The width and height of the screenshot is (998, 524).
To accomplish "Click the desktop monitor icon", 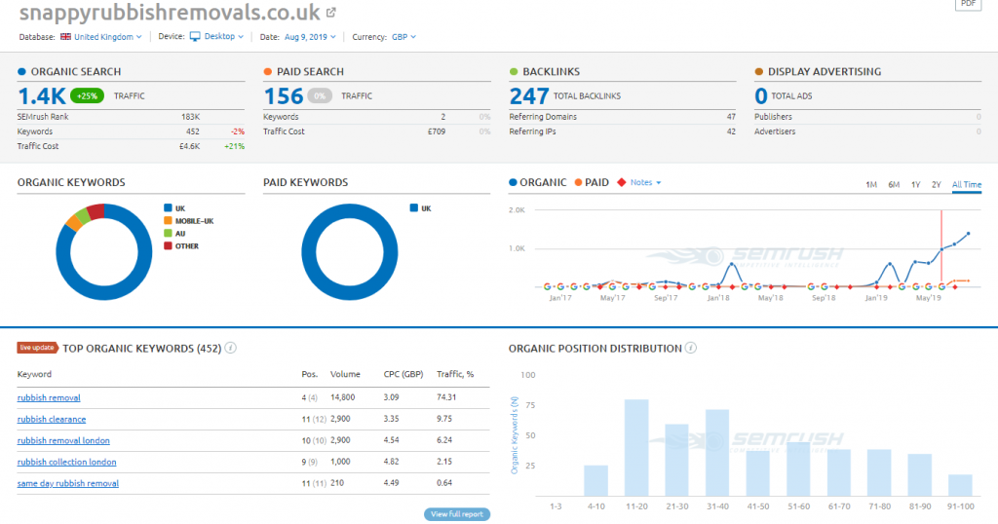I will pos(195,37).
